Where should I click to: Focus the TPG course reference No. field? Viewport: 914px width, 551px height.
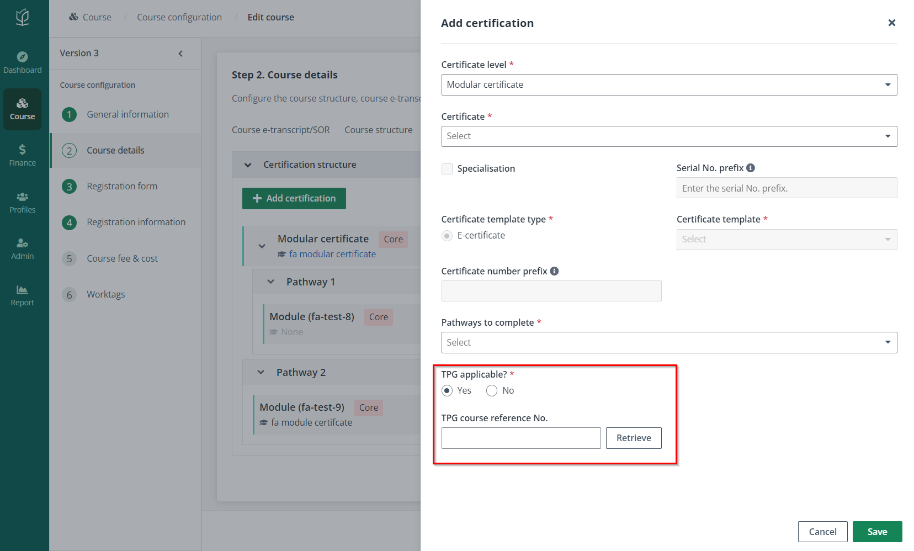pos(521,438)
